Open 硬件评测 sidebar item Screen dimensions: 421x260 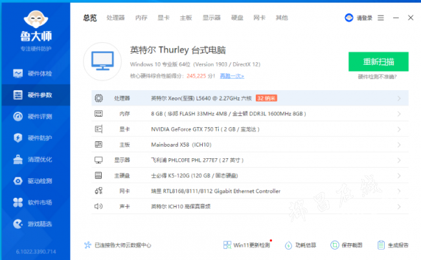36,117
